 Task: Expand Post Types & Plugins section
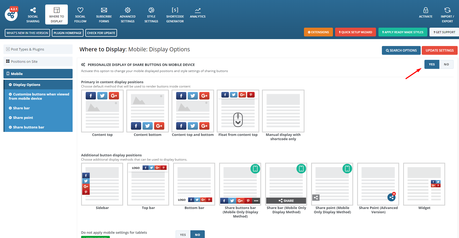click(x=38, y=49)
